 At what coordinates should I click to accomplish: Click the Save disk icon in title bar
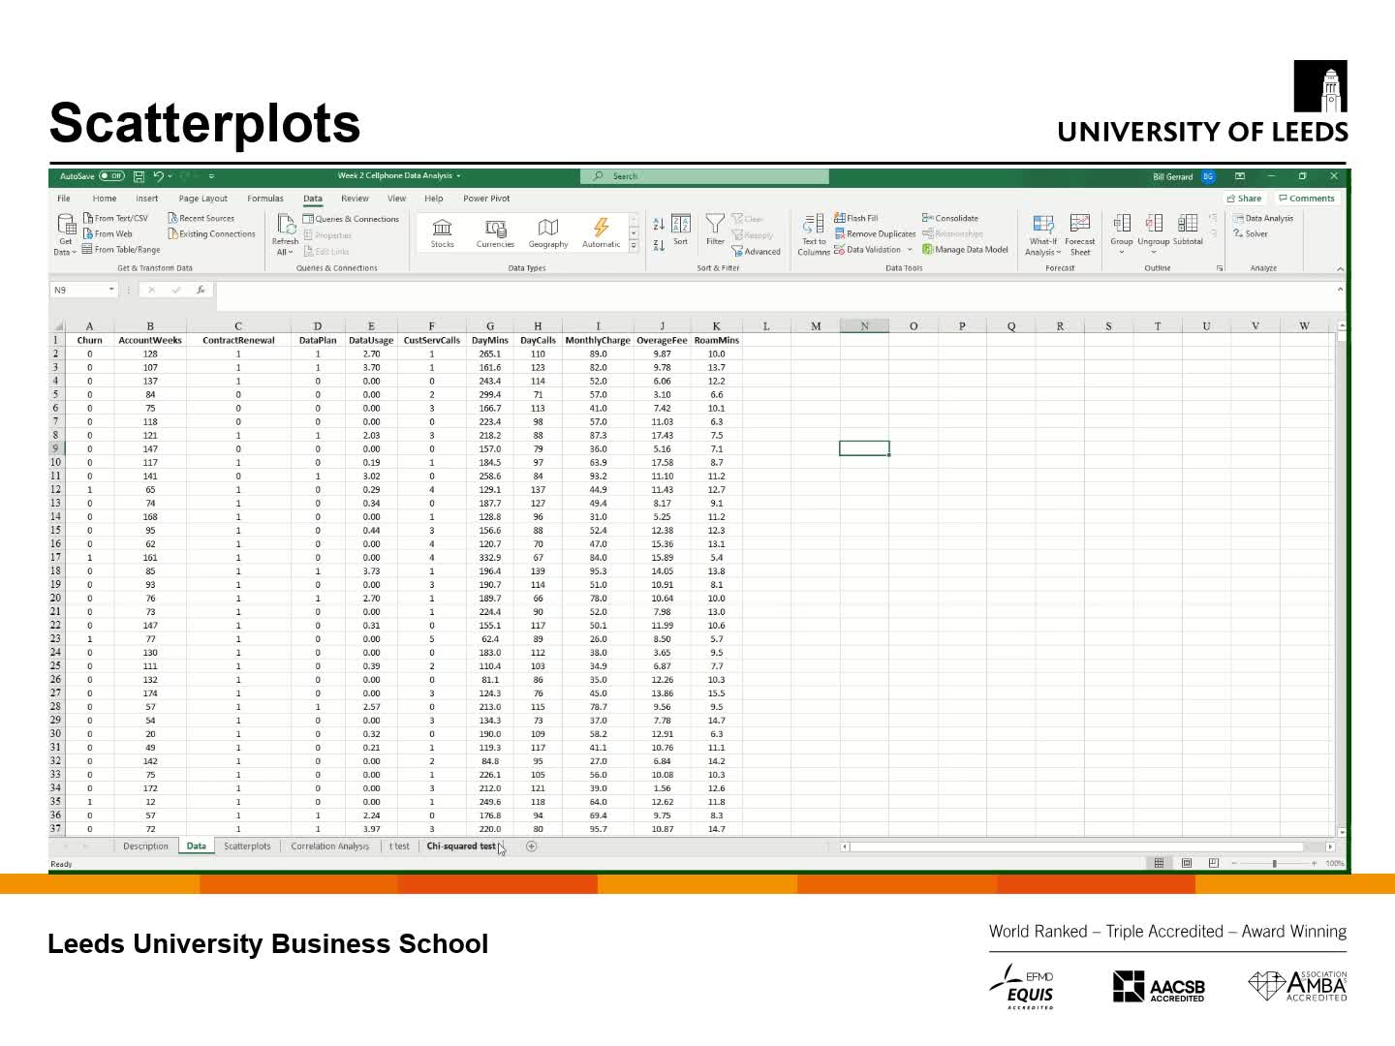pos(139,176)
